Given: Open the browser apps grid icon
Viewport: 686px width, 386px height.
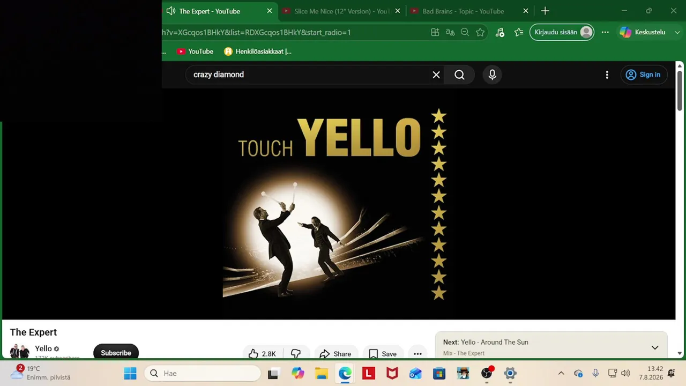Looking at the screenshot, I should [x=435, y=32].
